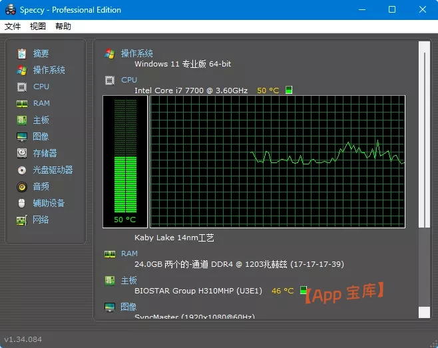The height and width of the screenshot is (348, 438).
Task: Open the 帮助 menu
Action: [x=63, y=27]
